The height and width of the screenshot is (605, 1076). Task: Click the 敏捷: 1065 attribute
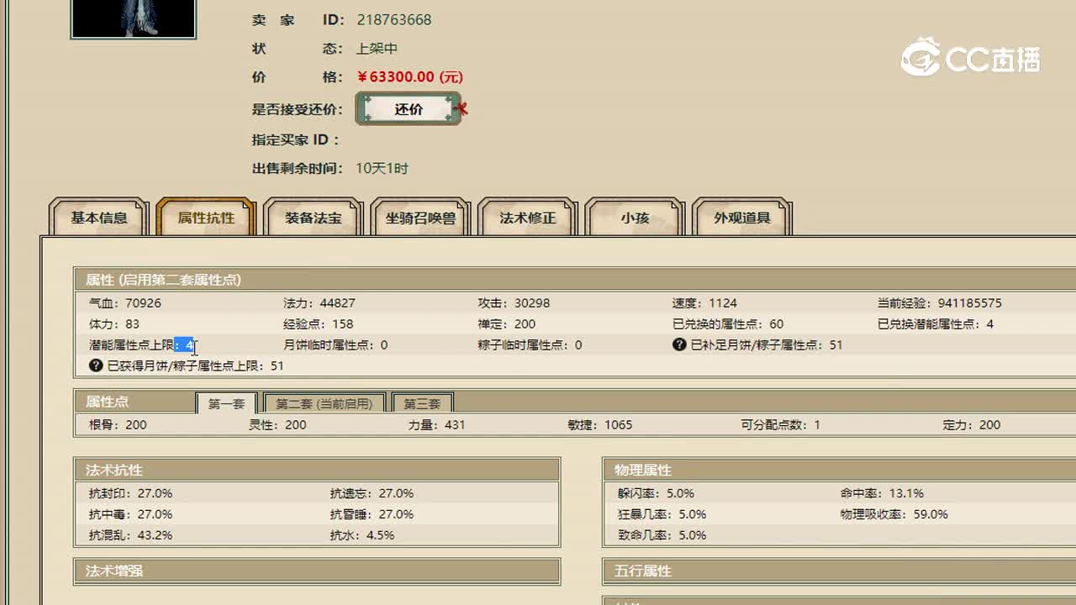point(600,424)
